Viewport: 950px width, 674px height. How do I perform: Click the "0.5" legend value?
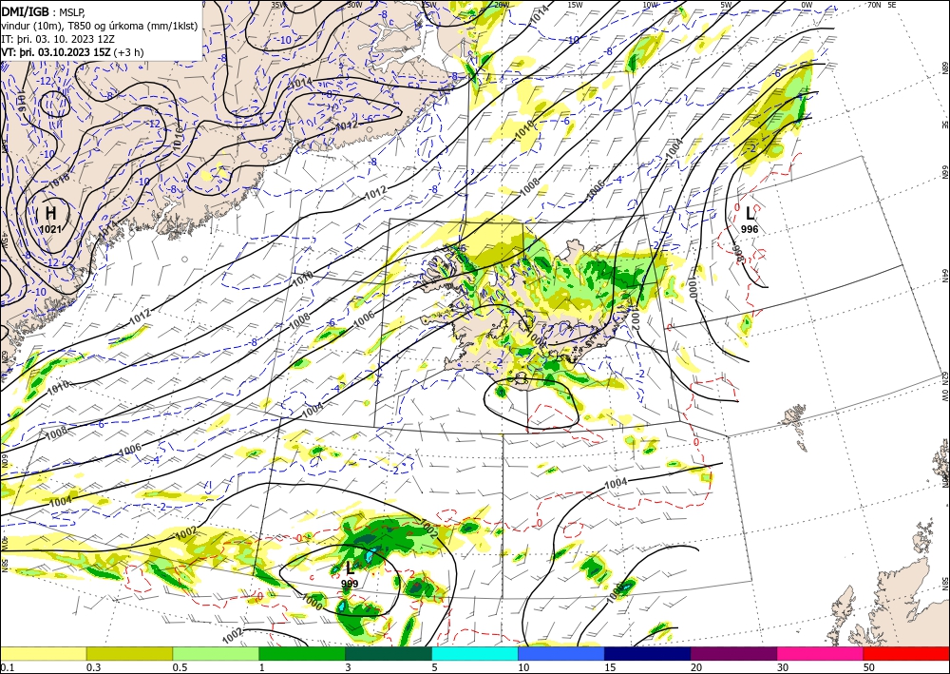tap(180, 667)
